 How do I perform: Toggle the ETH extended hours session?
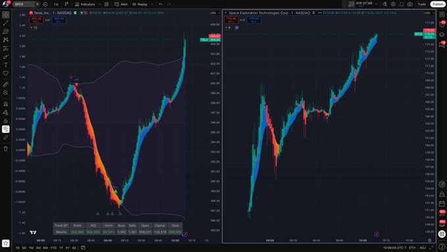pyautogui.click(x=412, y=247)
